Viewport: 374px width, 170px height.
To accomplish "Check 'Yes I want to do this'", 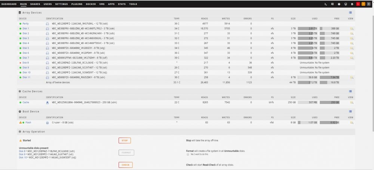I will (x=188, y=154).
